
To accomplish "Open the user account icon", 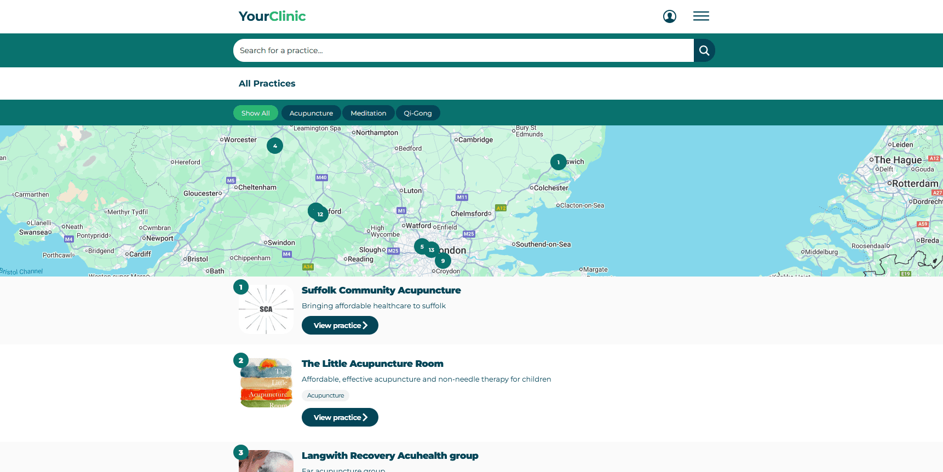I will pyautogui.click(x=669, y=16).
